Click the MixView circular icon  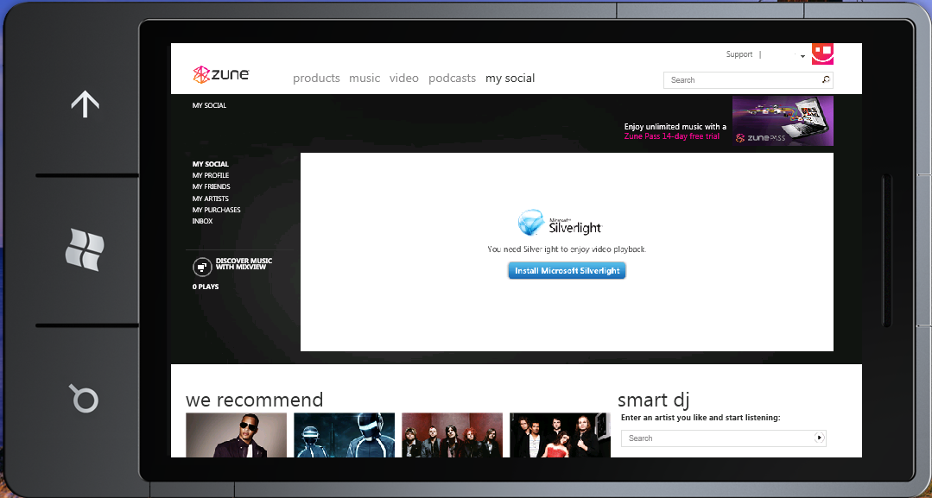click(202, 267)
